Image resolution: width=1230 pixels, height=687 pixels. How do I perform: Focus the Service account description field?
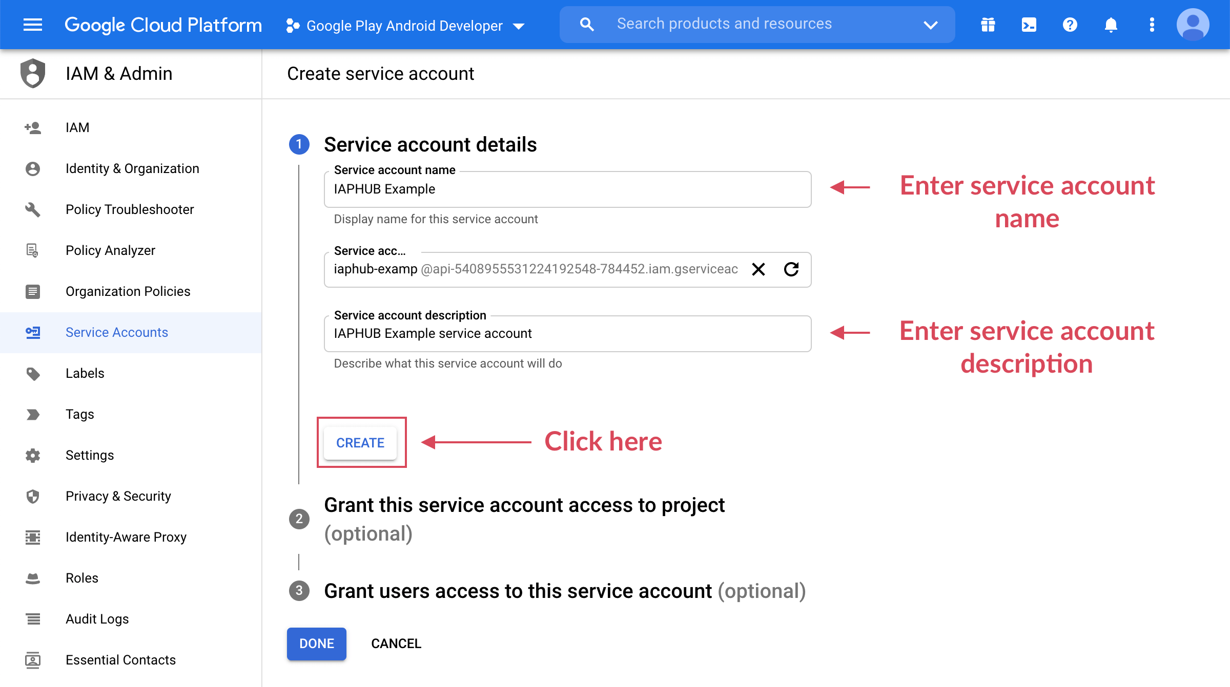coord(567,334)
